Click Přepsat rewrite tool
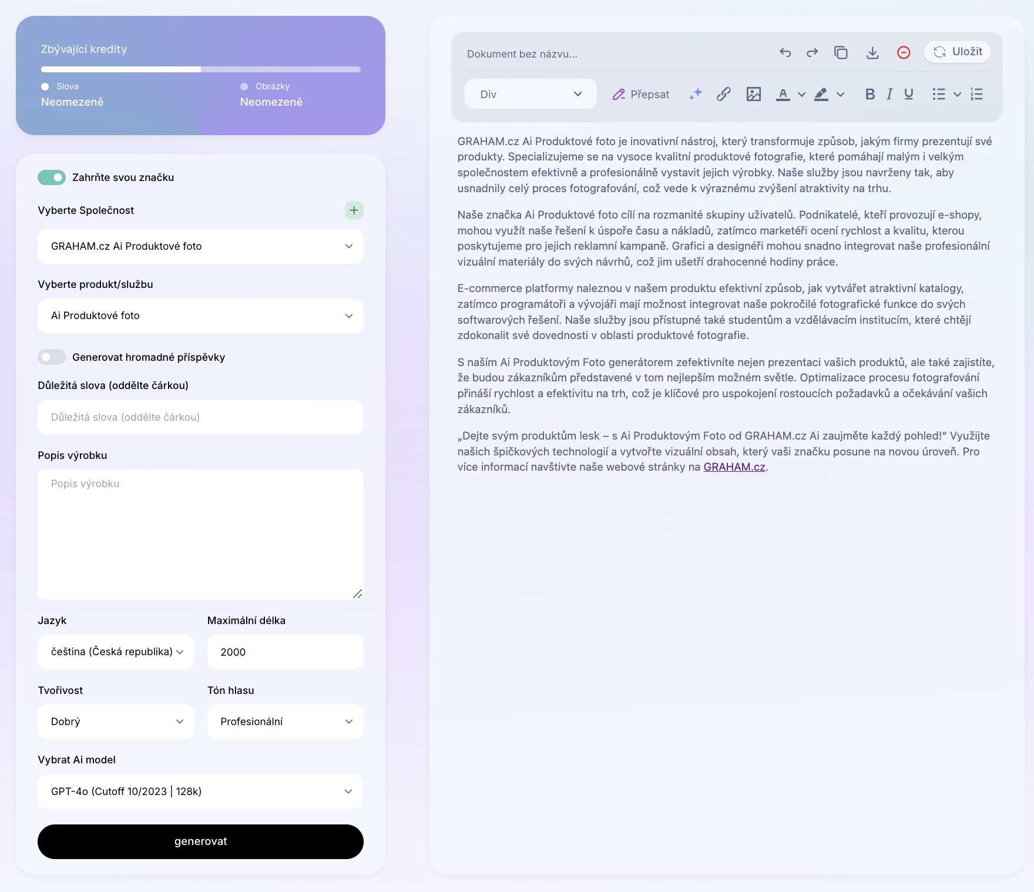Image resolution: width=1034 pixels, height=892 pixels. click(x=641, y=94)
